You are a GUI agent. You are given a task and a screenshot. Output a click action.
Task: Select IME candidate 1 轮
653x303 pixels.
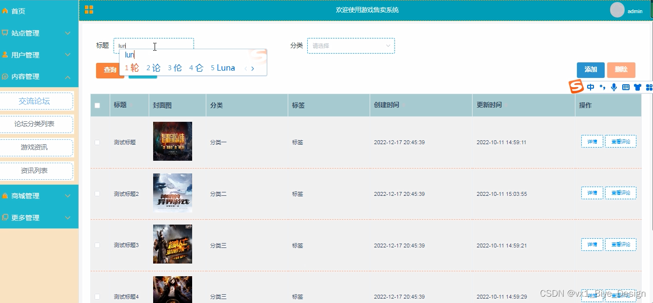(x=132, y=68)
